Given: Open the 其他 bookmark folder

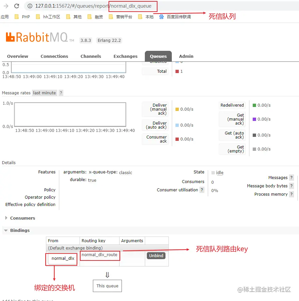Looking at the screenshot, I should pos(74,17).
